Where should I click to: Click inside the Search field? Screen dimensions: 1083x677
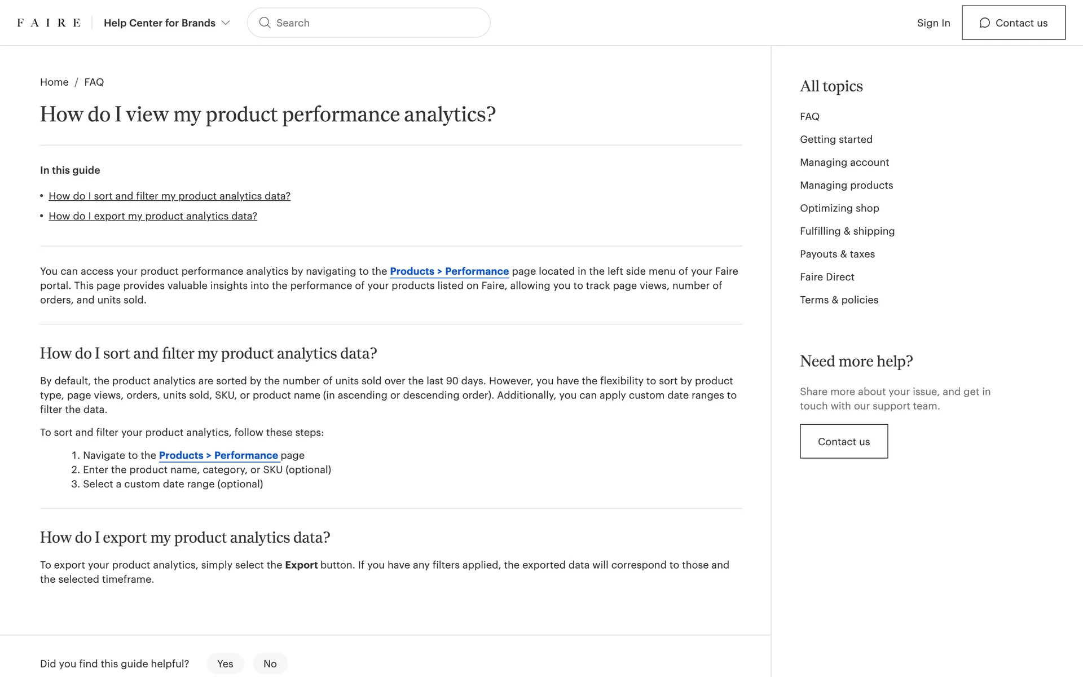click(x=378, y=23)
